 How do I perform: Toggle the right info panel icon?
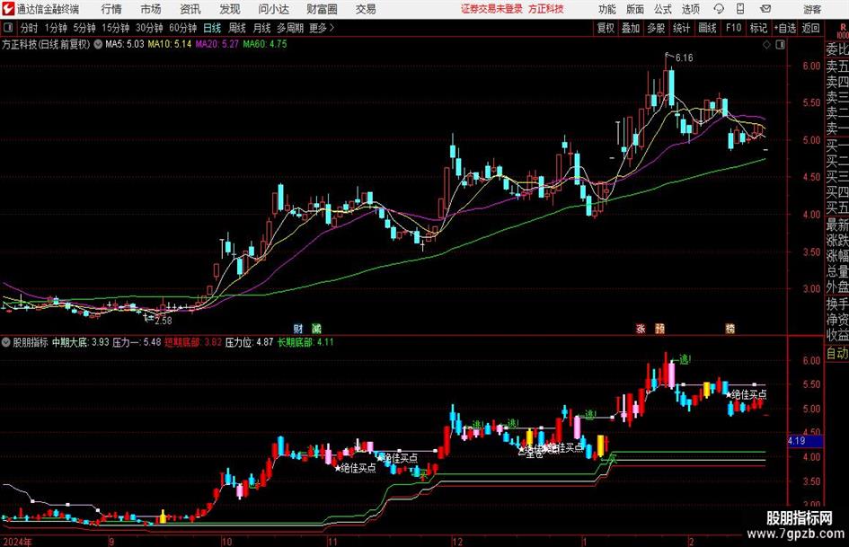coord(780,45)
